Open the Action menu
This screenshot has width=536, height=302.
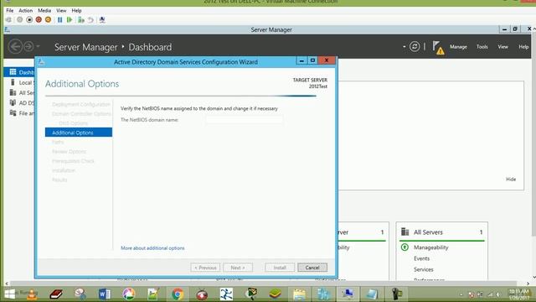point(26,11)
